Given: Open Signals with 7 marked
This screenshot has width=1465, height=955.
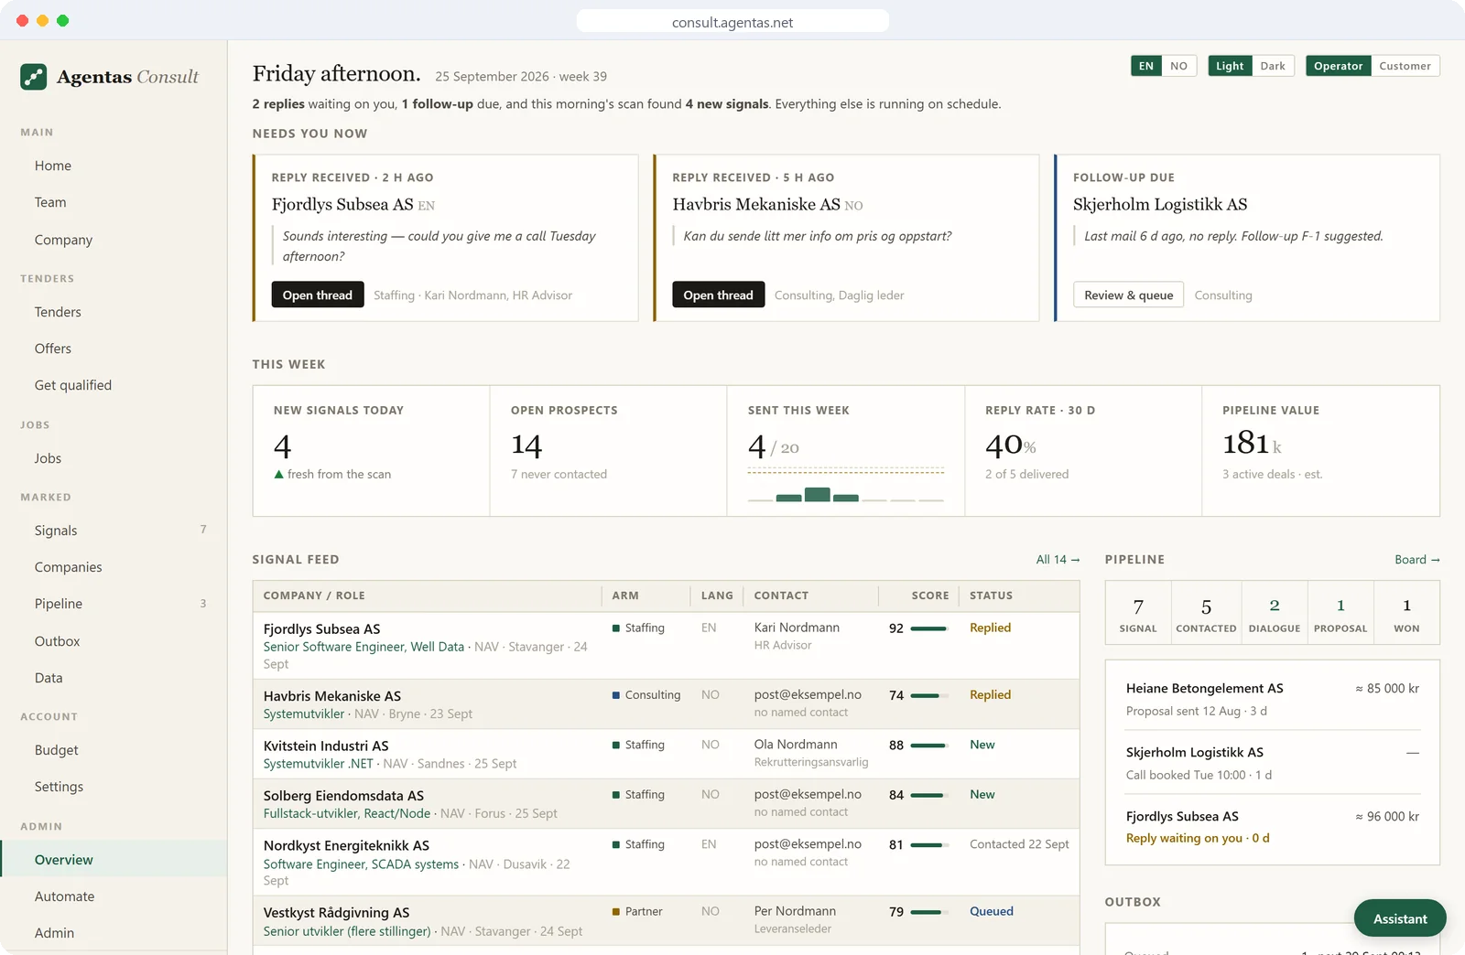Looking at the screenshot, I should pos(114,531).
